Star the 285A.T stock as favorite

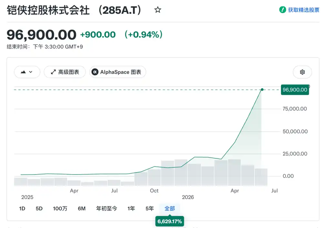(x=158, y=10)
